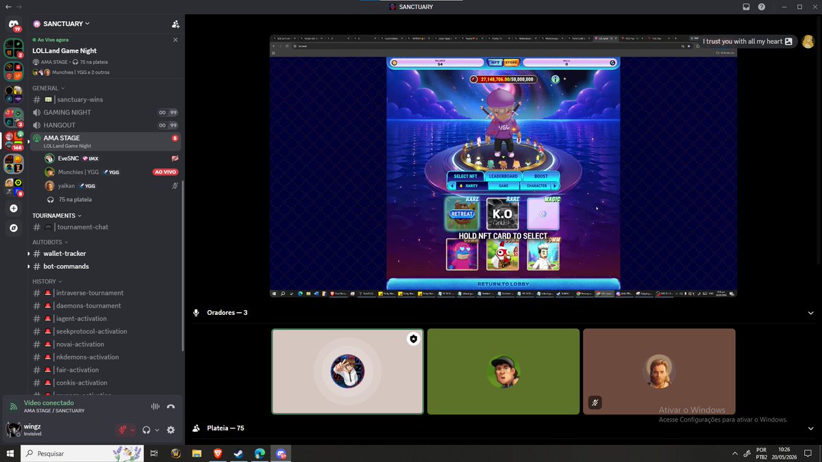Click speaker Munchies | YGG in stage list
Screen dimensions: 822x462
tap(111, 172)
